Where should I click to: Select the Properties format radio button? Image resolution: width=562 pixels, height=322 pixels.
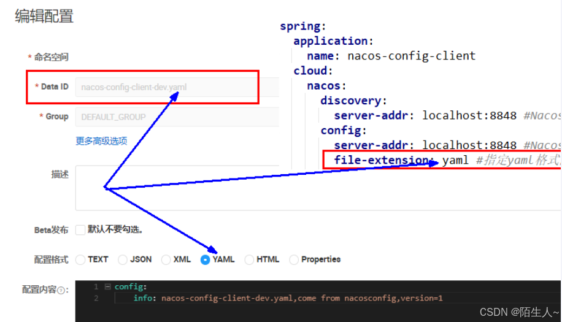[x=293, y=259]
